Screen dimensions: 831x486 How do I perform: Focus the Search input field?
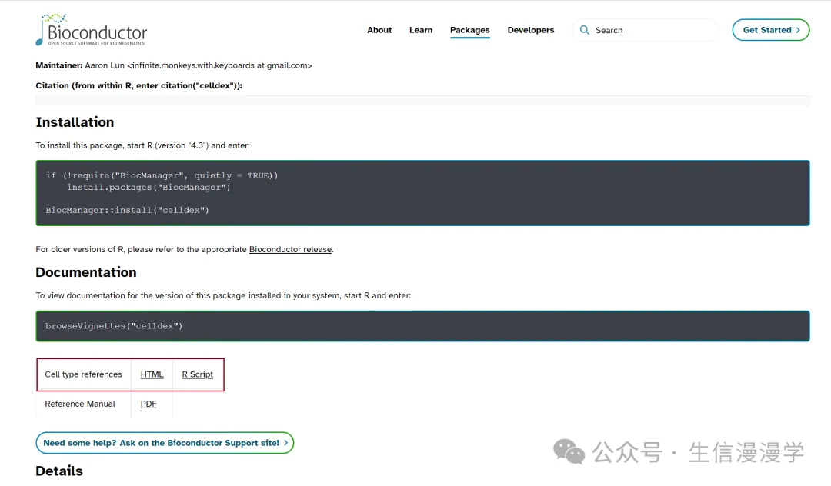646,30
